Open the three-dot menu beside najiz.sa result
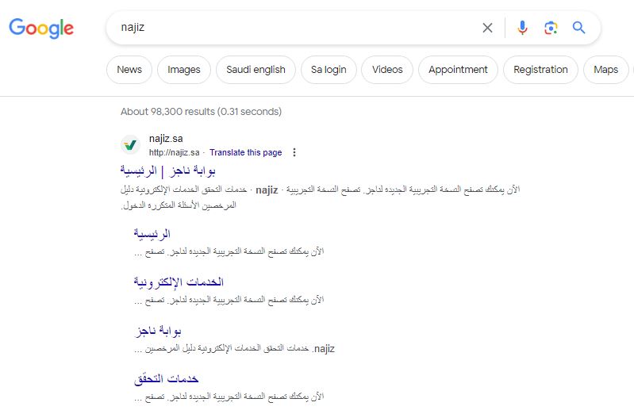 pos(294,152)
